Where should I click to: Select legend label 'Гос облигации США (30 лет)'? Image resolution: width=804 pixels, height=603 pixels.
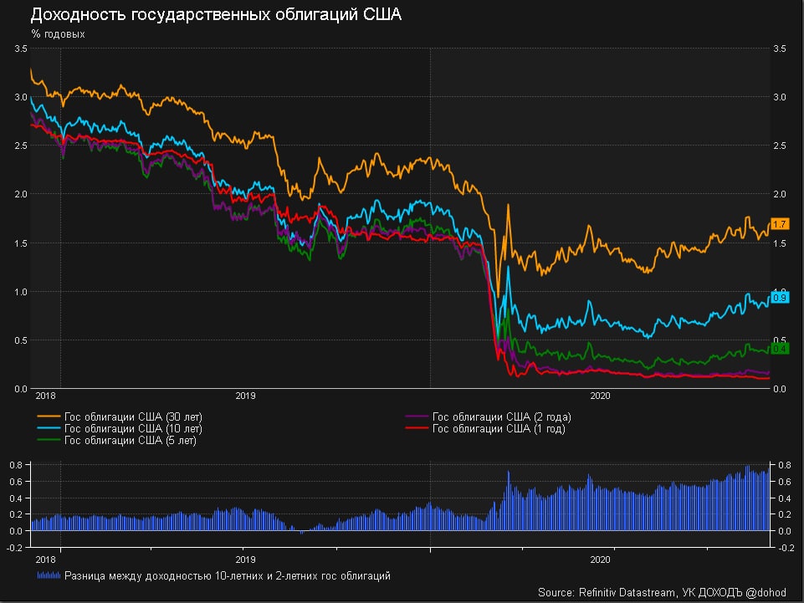[x=133, y=416]
